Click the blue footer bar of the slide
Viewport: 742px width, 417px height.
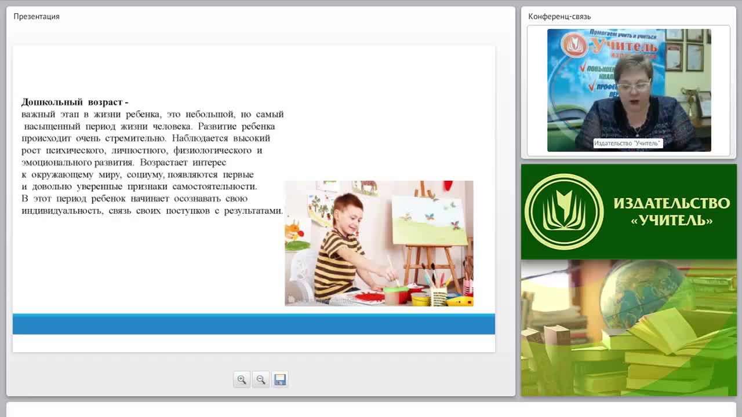254,324
